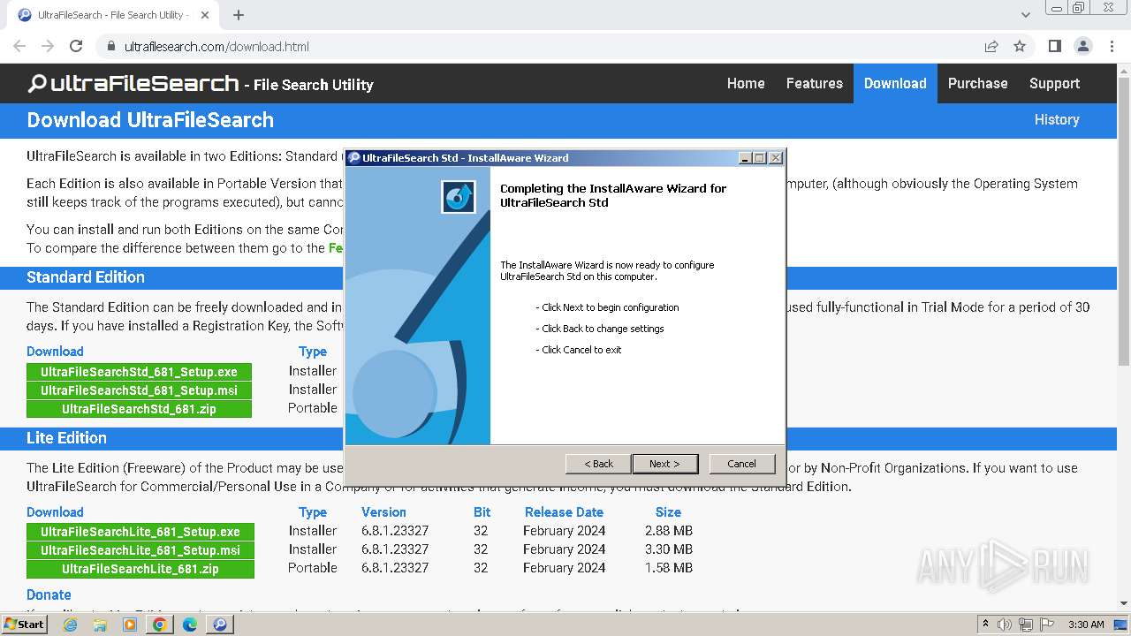Viewport: 1131px width, 636px height.
Task: Open the Purchase menu item
Action: pyautogui.click(x=977, y=83)
